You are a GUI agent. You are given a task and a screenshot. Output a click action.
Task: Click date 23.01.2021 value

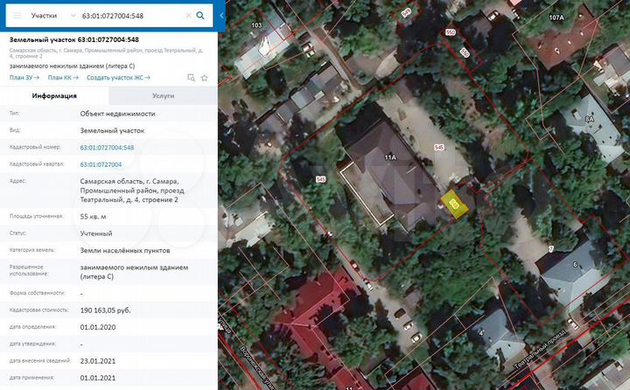98,361
